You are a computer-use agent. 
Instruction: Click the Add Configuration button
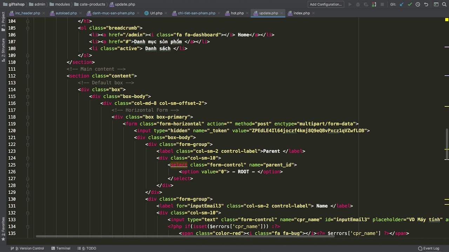coord(326,5)
